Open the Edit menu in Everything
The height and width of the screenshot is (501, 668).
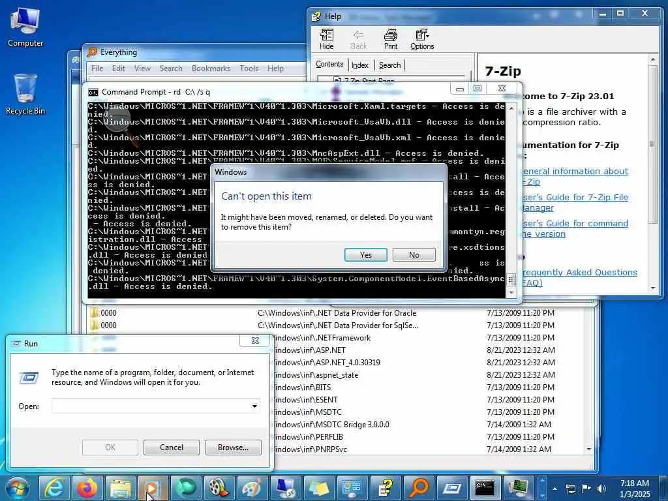click(x=119, y=68)
